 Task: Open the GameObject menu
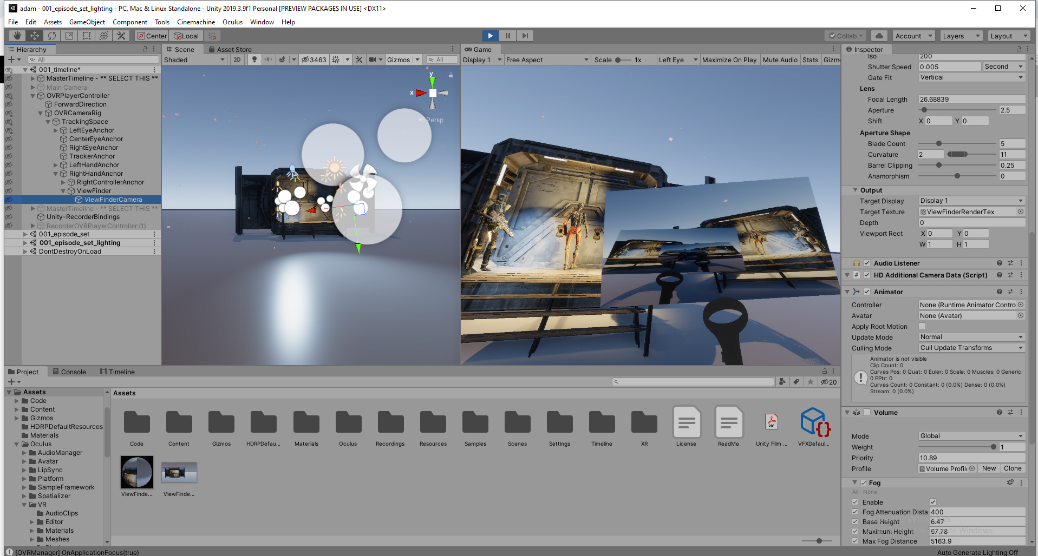tap(87, 22)
